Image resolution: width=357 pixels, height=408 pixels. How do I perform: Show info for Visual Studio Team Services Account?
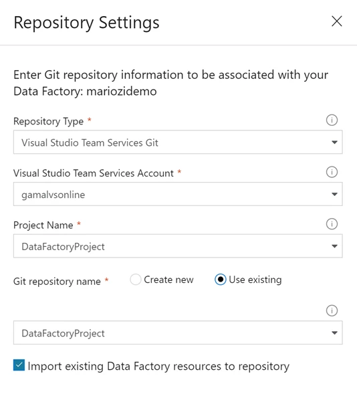pos(332,172)
